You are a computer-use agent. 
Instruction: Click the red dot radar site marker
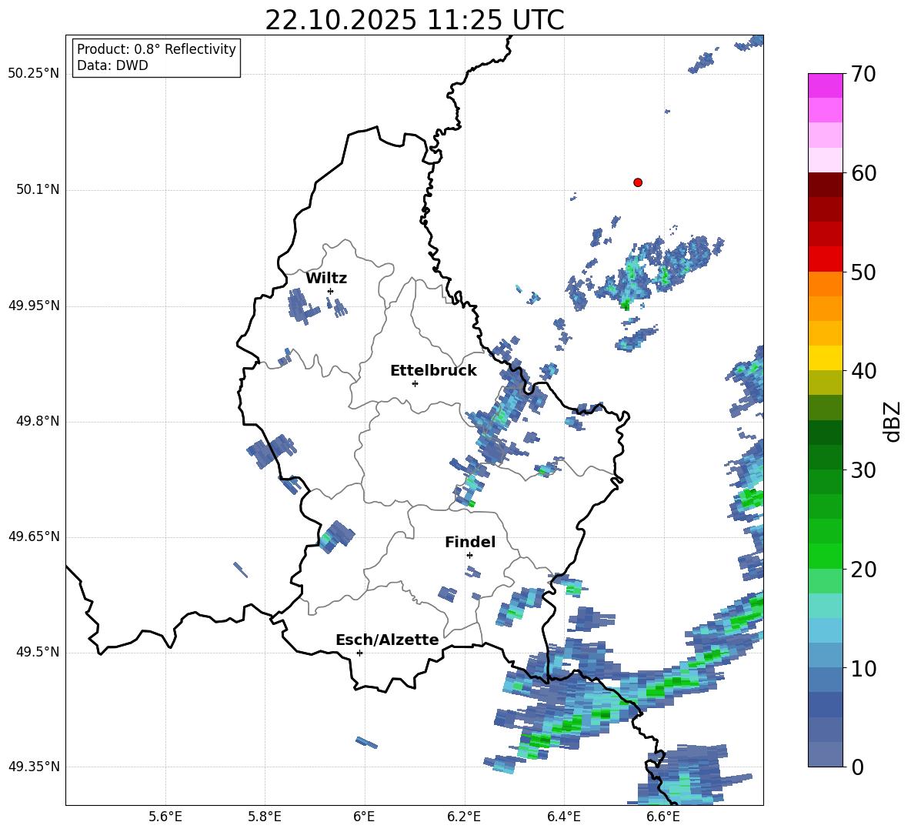click(x=638, y=182)
